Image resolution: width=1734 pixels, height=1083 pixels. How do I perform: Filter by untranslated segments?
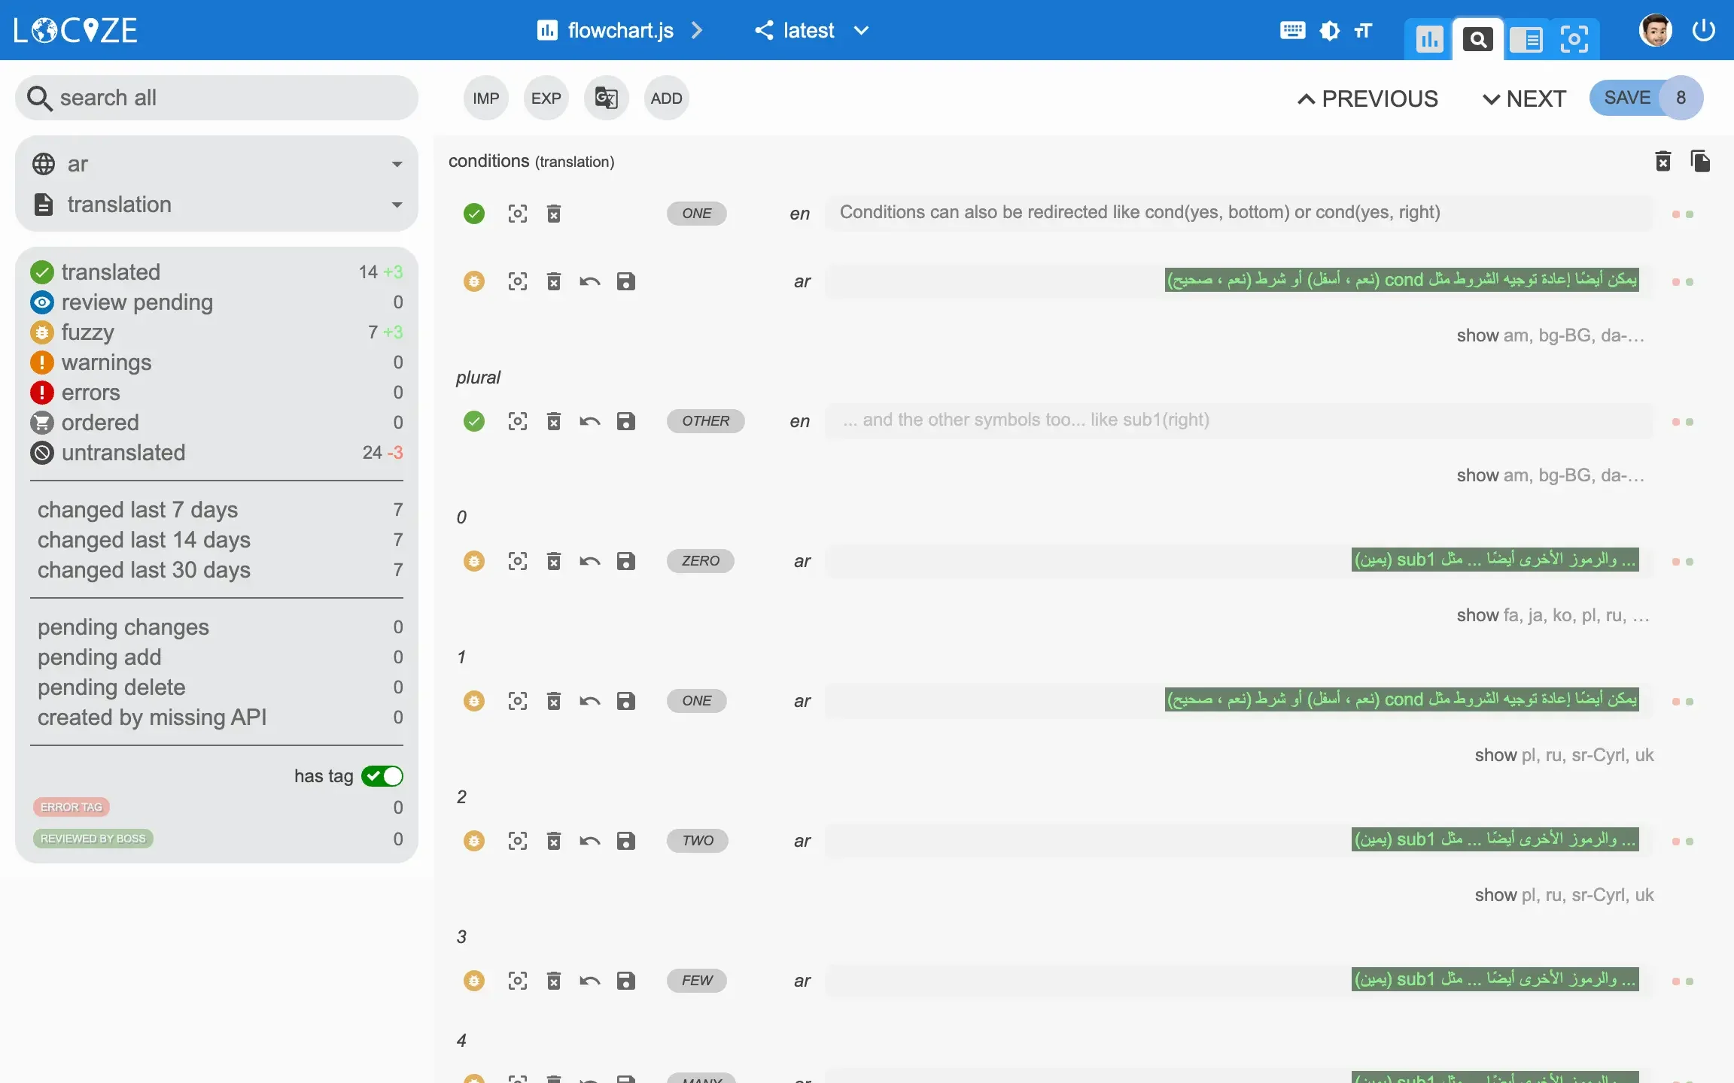[123, 453]
